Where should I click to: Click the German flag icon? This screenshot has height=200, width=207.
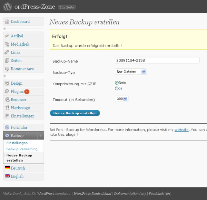click(x=7, y=168)
